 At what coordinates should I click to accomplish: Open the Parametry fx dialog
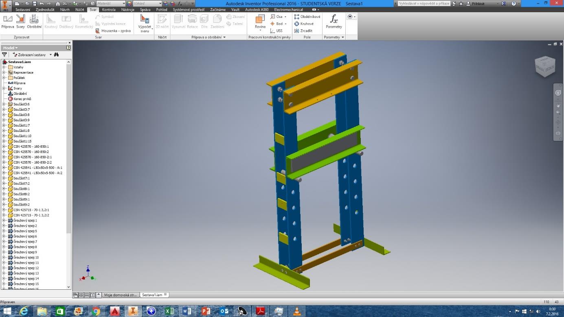click(x=334, y=22)
